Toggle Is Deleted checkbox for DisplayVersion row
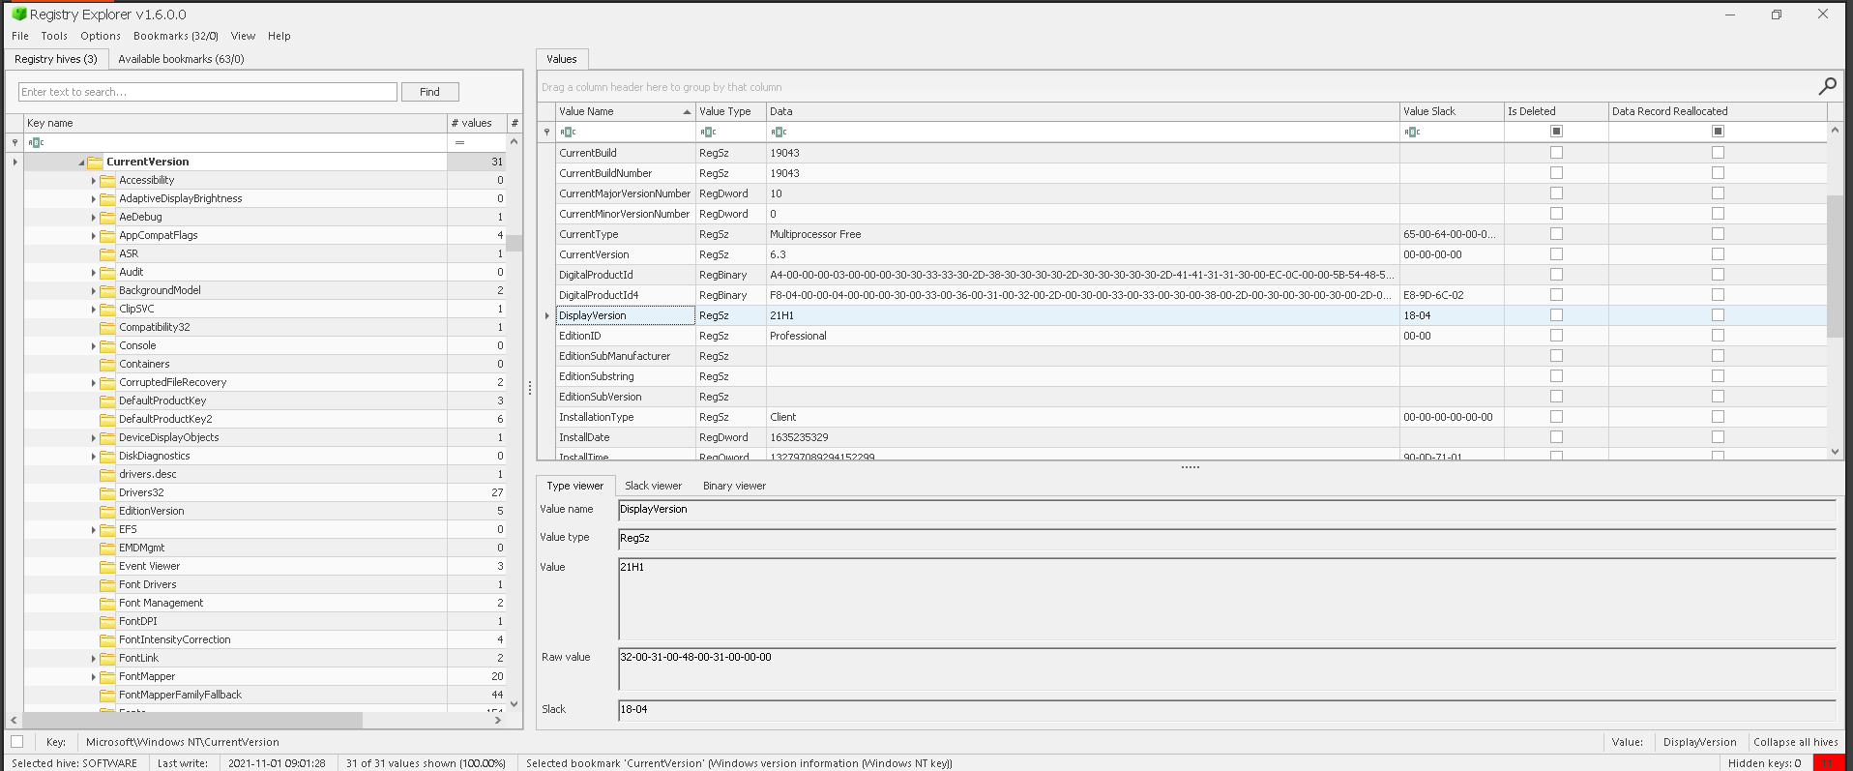 (1556, 315)
